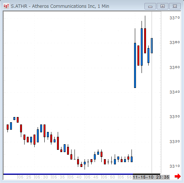Close the S.ATHR chart window

175,6
